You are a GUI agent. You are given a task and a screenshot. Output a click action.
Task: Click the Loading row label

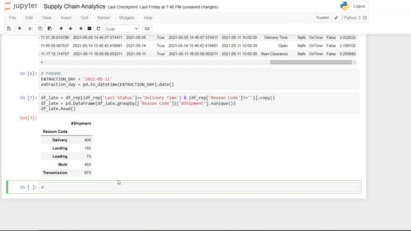click(60, 157)
